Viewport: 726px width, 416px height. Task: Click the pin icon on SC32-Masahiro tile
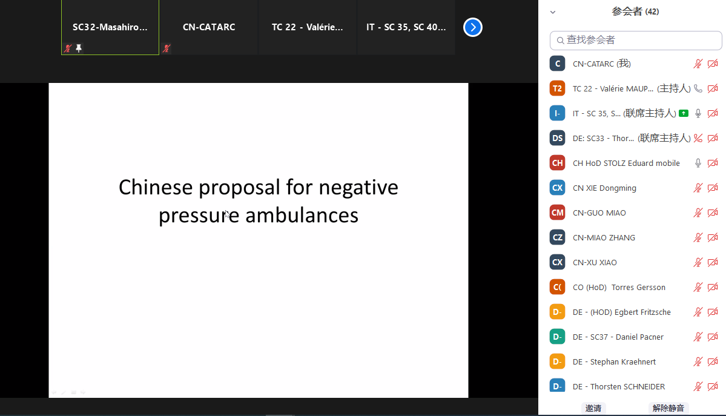pos(79,48)
